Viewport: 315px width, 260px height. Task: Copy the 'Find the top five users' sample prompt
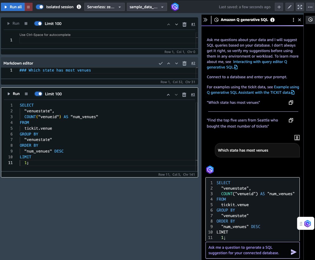291,120
